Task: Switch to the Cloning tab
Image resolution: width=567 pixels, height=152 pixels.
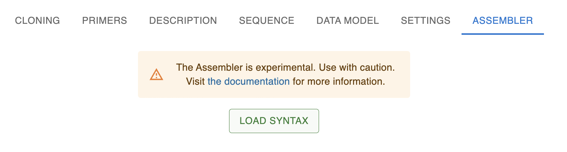Action: click(x=37, y=20)
